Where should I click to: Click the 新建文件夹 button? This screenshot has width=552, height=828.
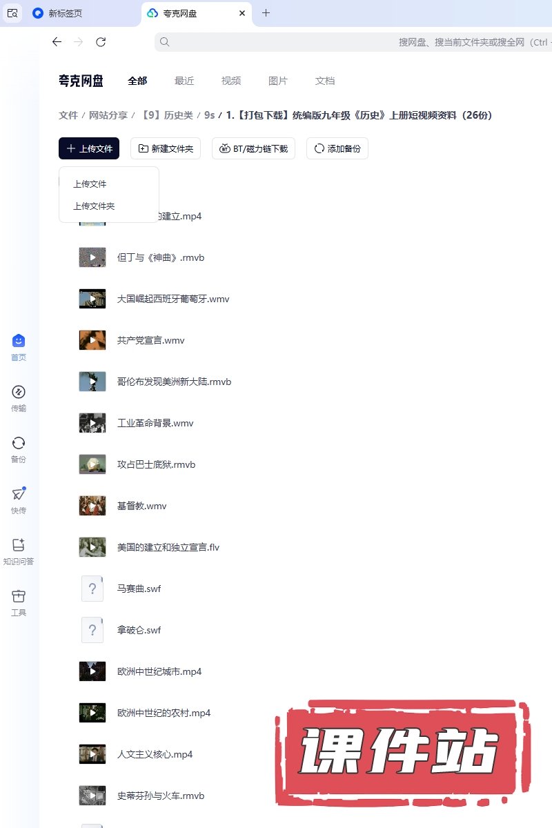pos(166,148)
